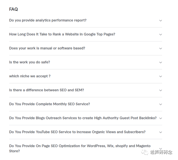This screenshot has width=178, height=160.
Task: Expand chevron next to 'Is the work you do safe?'
Action: point(160,62)
